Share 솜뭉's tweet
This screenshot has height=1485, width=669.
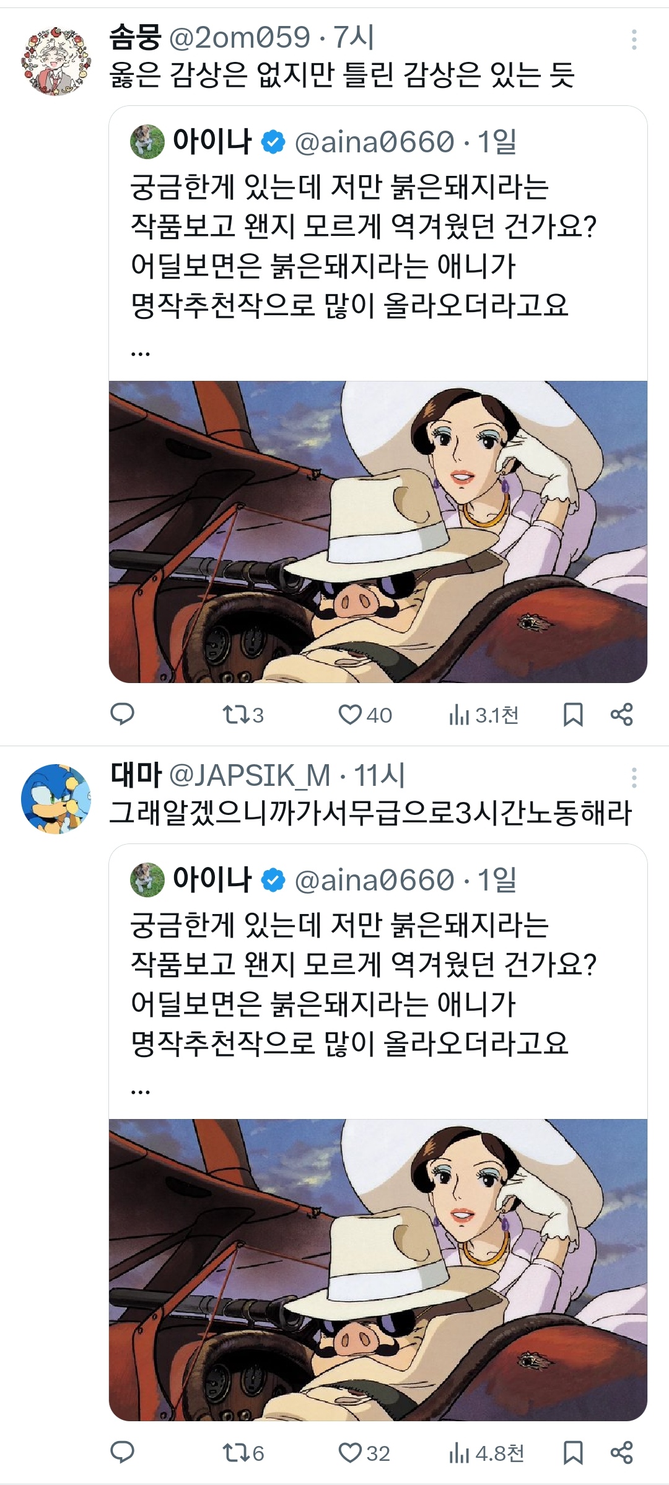pyautogui.click(x=621, y=715)
